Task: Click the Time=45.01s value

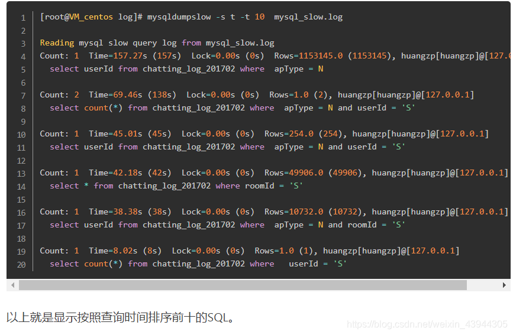Action: [115, 134]
